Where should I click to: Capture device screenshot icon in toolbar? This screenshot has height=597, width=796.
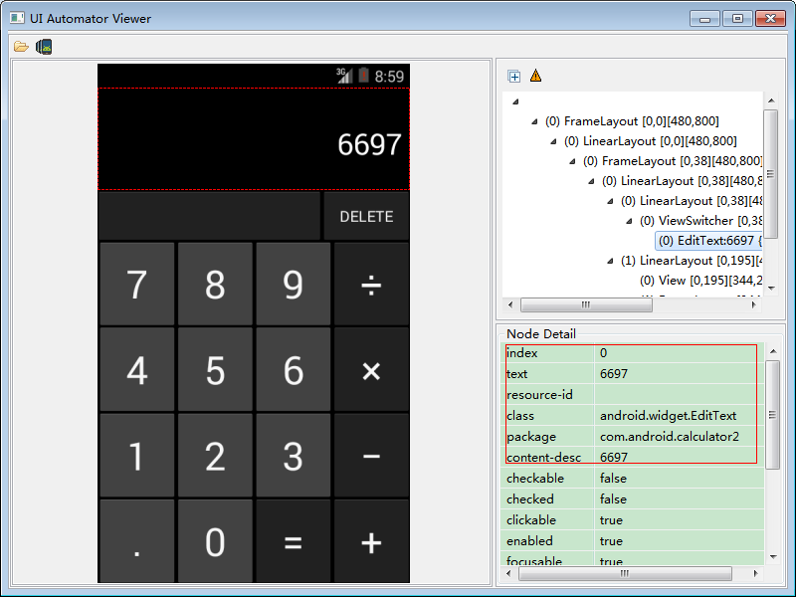tap(44, 47)
